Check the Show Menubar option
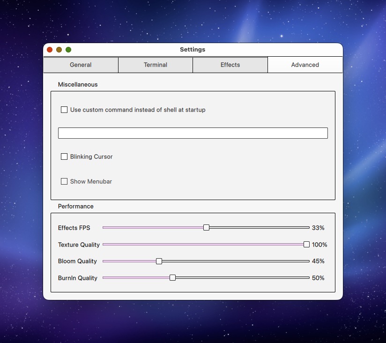This screenshot has width=386, height=343. click(x=64, y=181)
